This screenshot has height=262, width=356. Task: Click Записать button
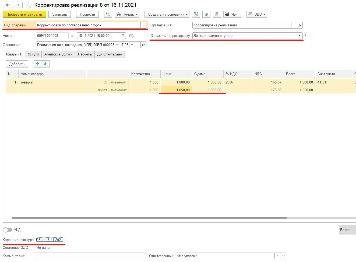59,14
